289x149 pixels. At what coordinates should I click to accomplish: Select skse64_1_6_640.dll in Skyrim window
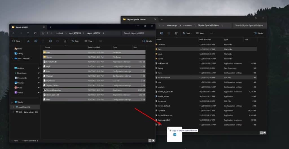point(206,92)
